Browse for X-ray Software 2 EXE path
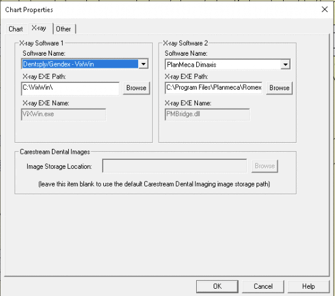 pyautogui.click(x=279, y=88)
